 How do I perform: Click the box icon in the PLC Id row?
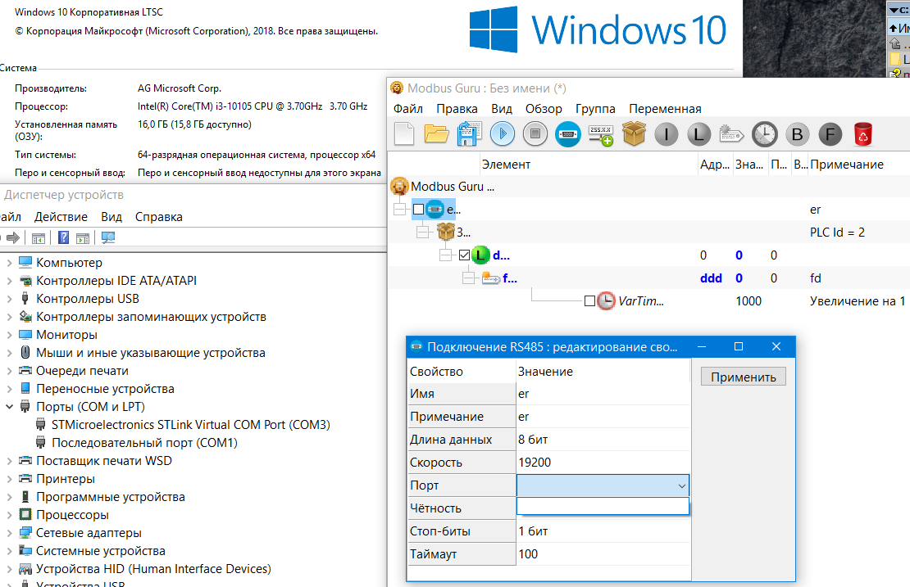pyautogui.click(x=446, y=233)
